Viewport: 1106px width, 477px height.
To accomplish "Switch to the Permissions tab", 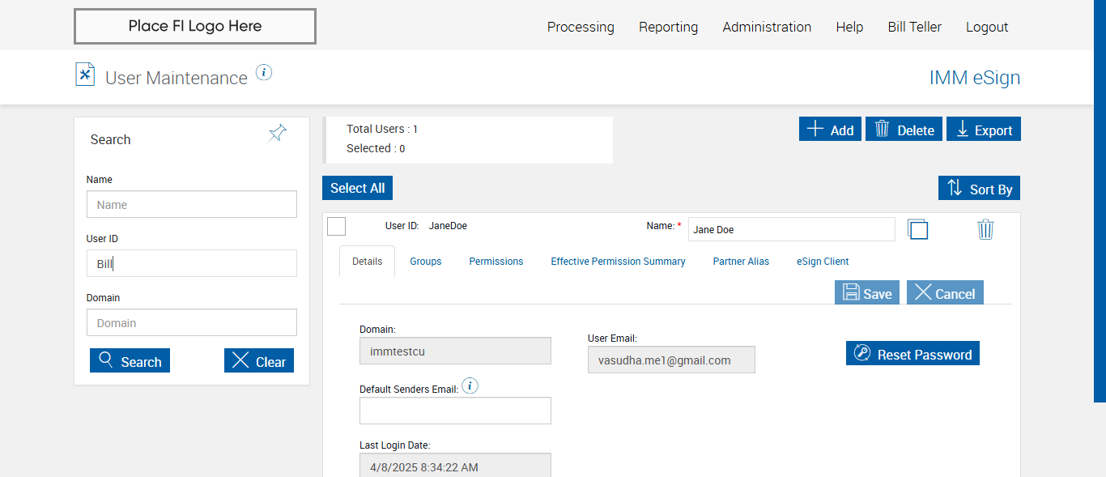I will point(496,262).
